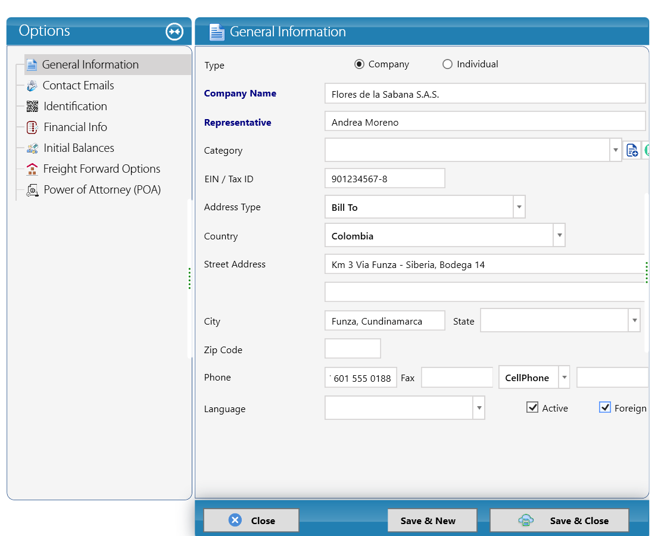Click the Save & Close button
The image size is (661, 536).
click(x=559, y=521)
